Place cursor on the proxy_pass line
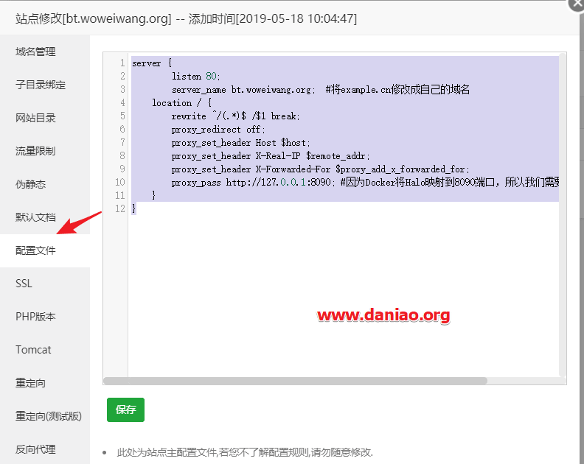584x464 pixels. point(344,183)
